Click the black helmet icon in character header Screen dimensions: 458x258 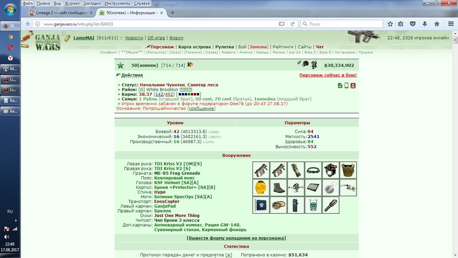(x=305, y=63)
